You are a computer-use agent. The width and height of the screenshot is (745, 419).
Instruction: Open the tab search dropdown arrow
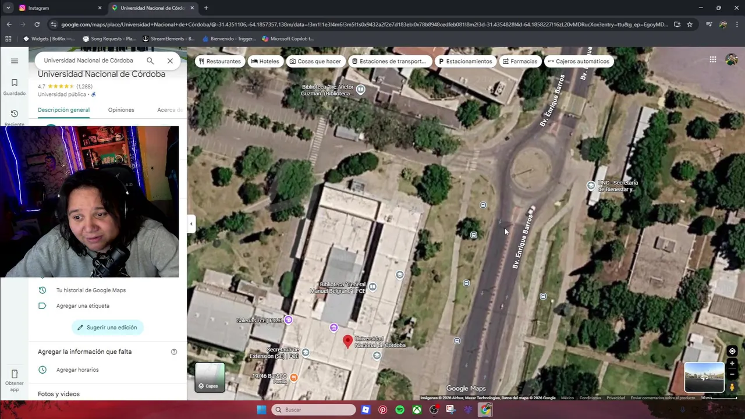(x=8, y=8)
